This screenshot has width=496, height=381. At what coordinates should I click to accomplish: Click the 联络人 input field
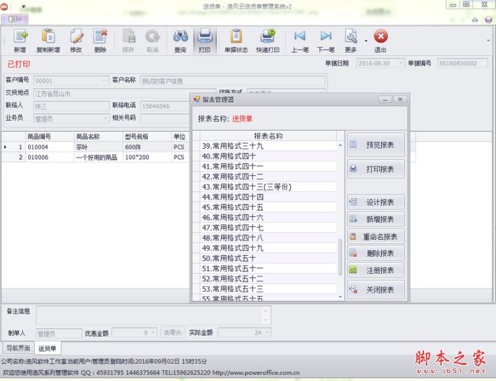[x=71, y=106]
